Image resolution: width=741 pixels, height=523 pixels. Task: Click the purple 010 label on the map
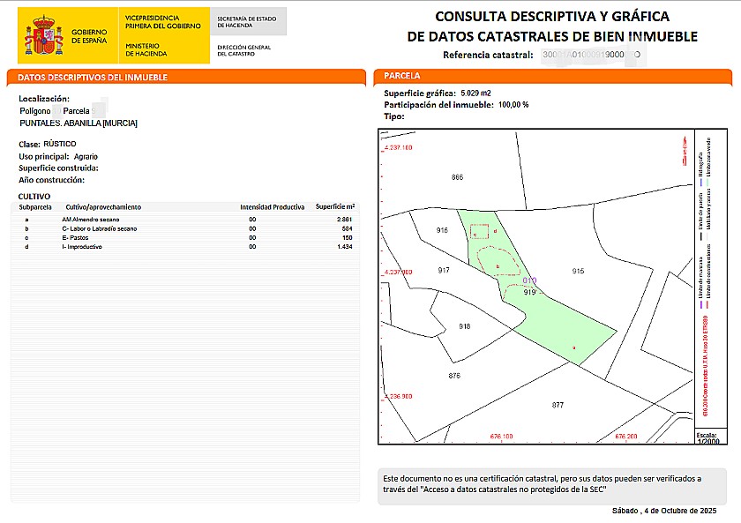529,281
